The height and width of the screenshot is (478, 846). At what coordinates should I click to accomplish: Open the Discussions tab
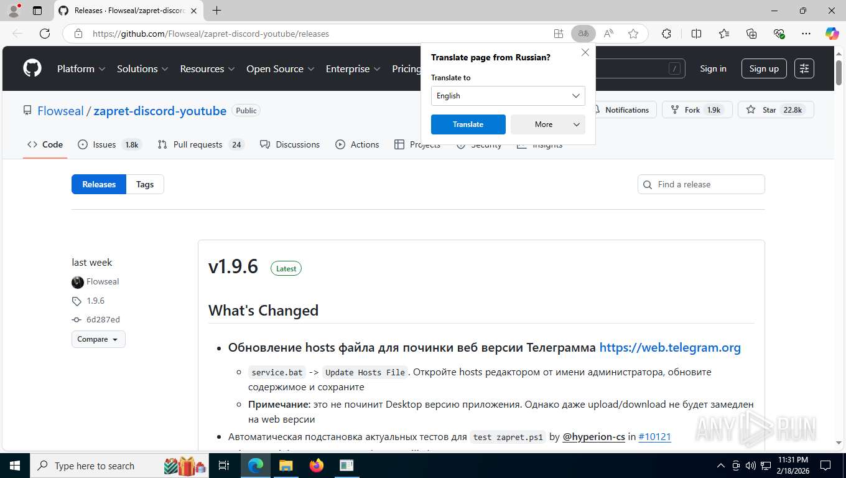click(x=290, y=144)
